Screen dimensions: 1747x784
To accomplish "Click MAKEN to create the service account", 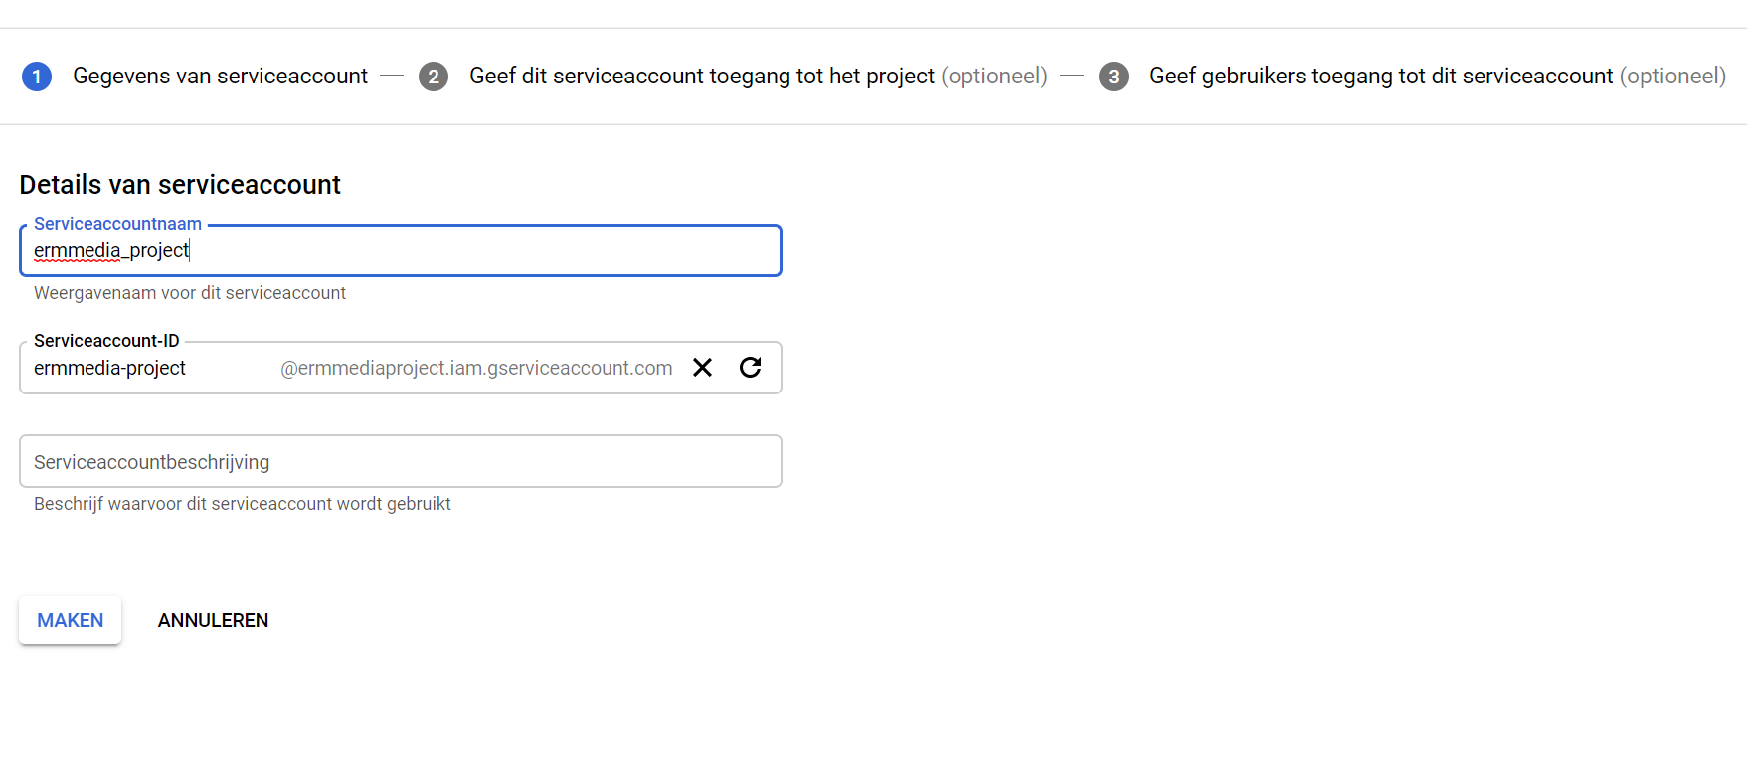I will pyautogui.click(x=71, y=620).
